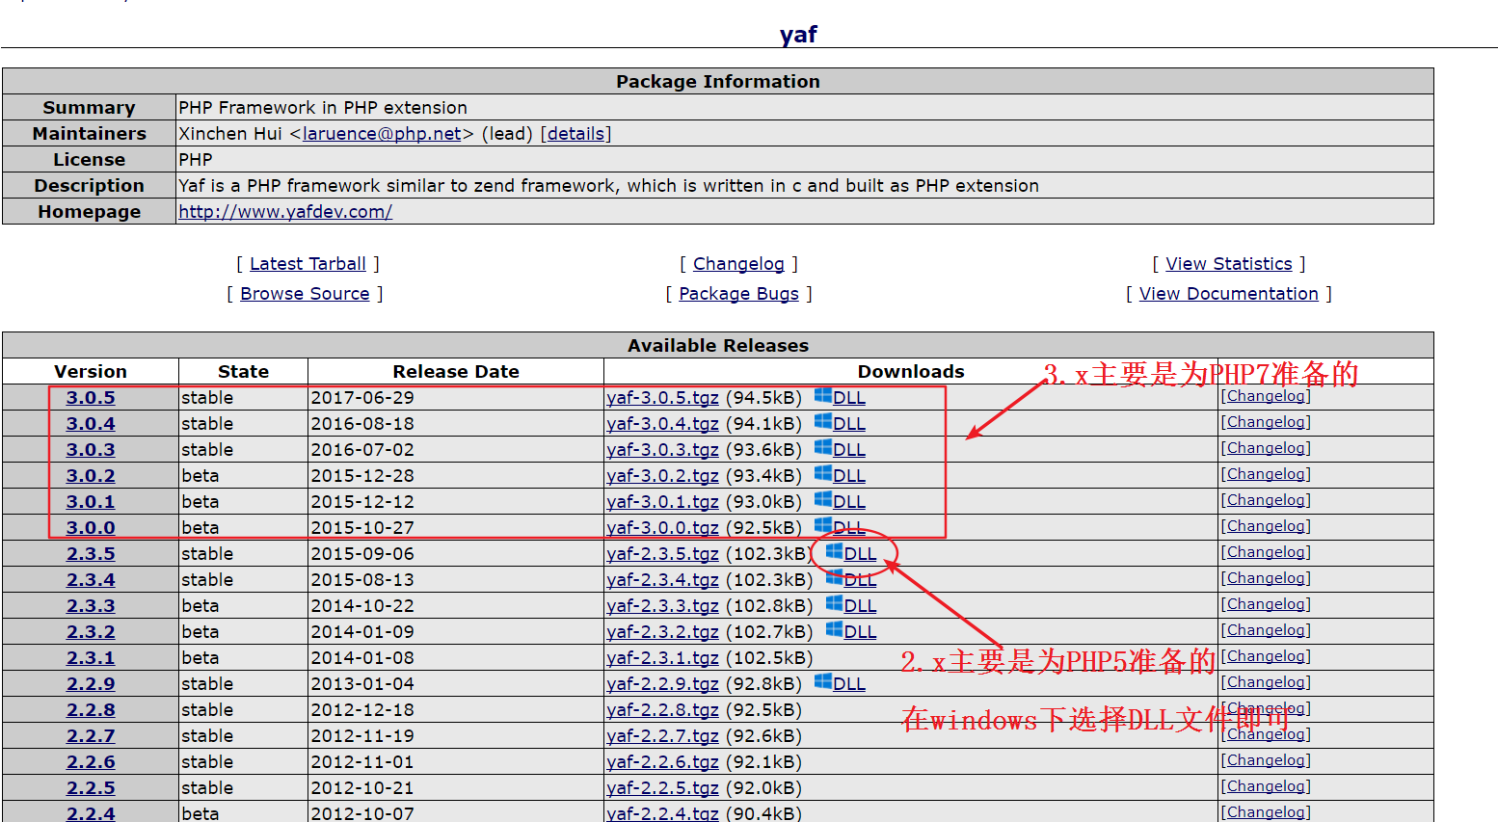Open version 2.3.1 release page
This screenshot has width=1498, height=822.
(91, 658)
